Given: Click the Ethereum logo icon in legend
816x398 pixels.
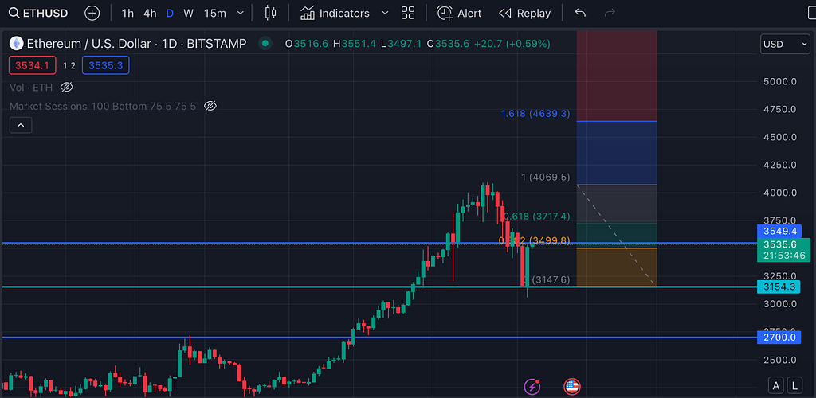Looking at the screenshot, I should tap(16, 44).
